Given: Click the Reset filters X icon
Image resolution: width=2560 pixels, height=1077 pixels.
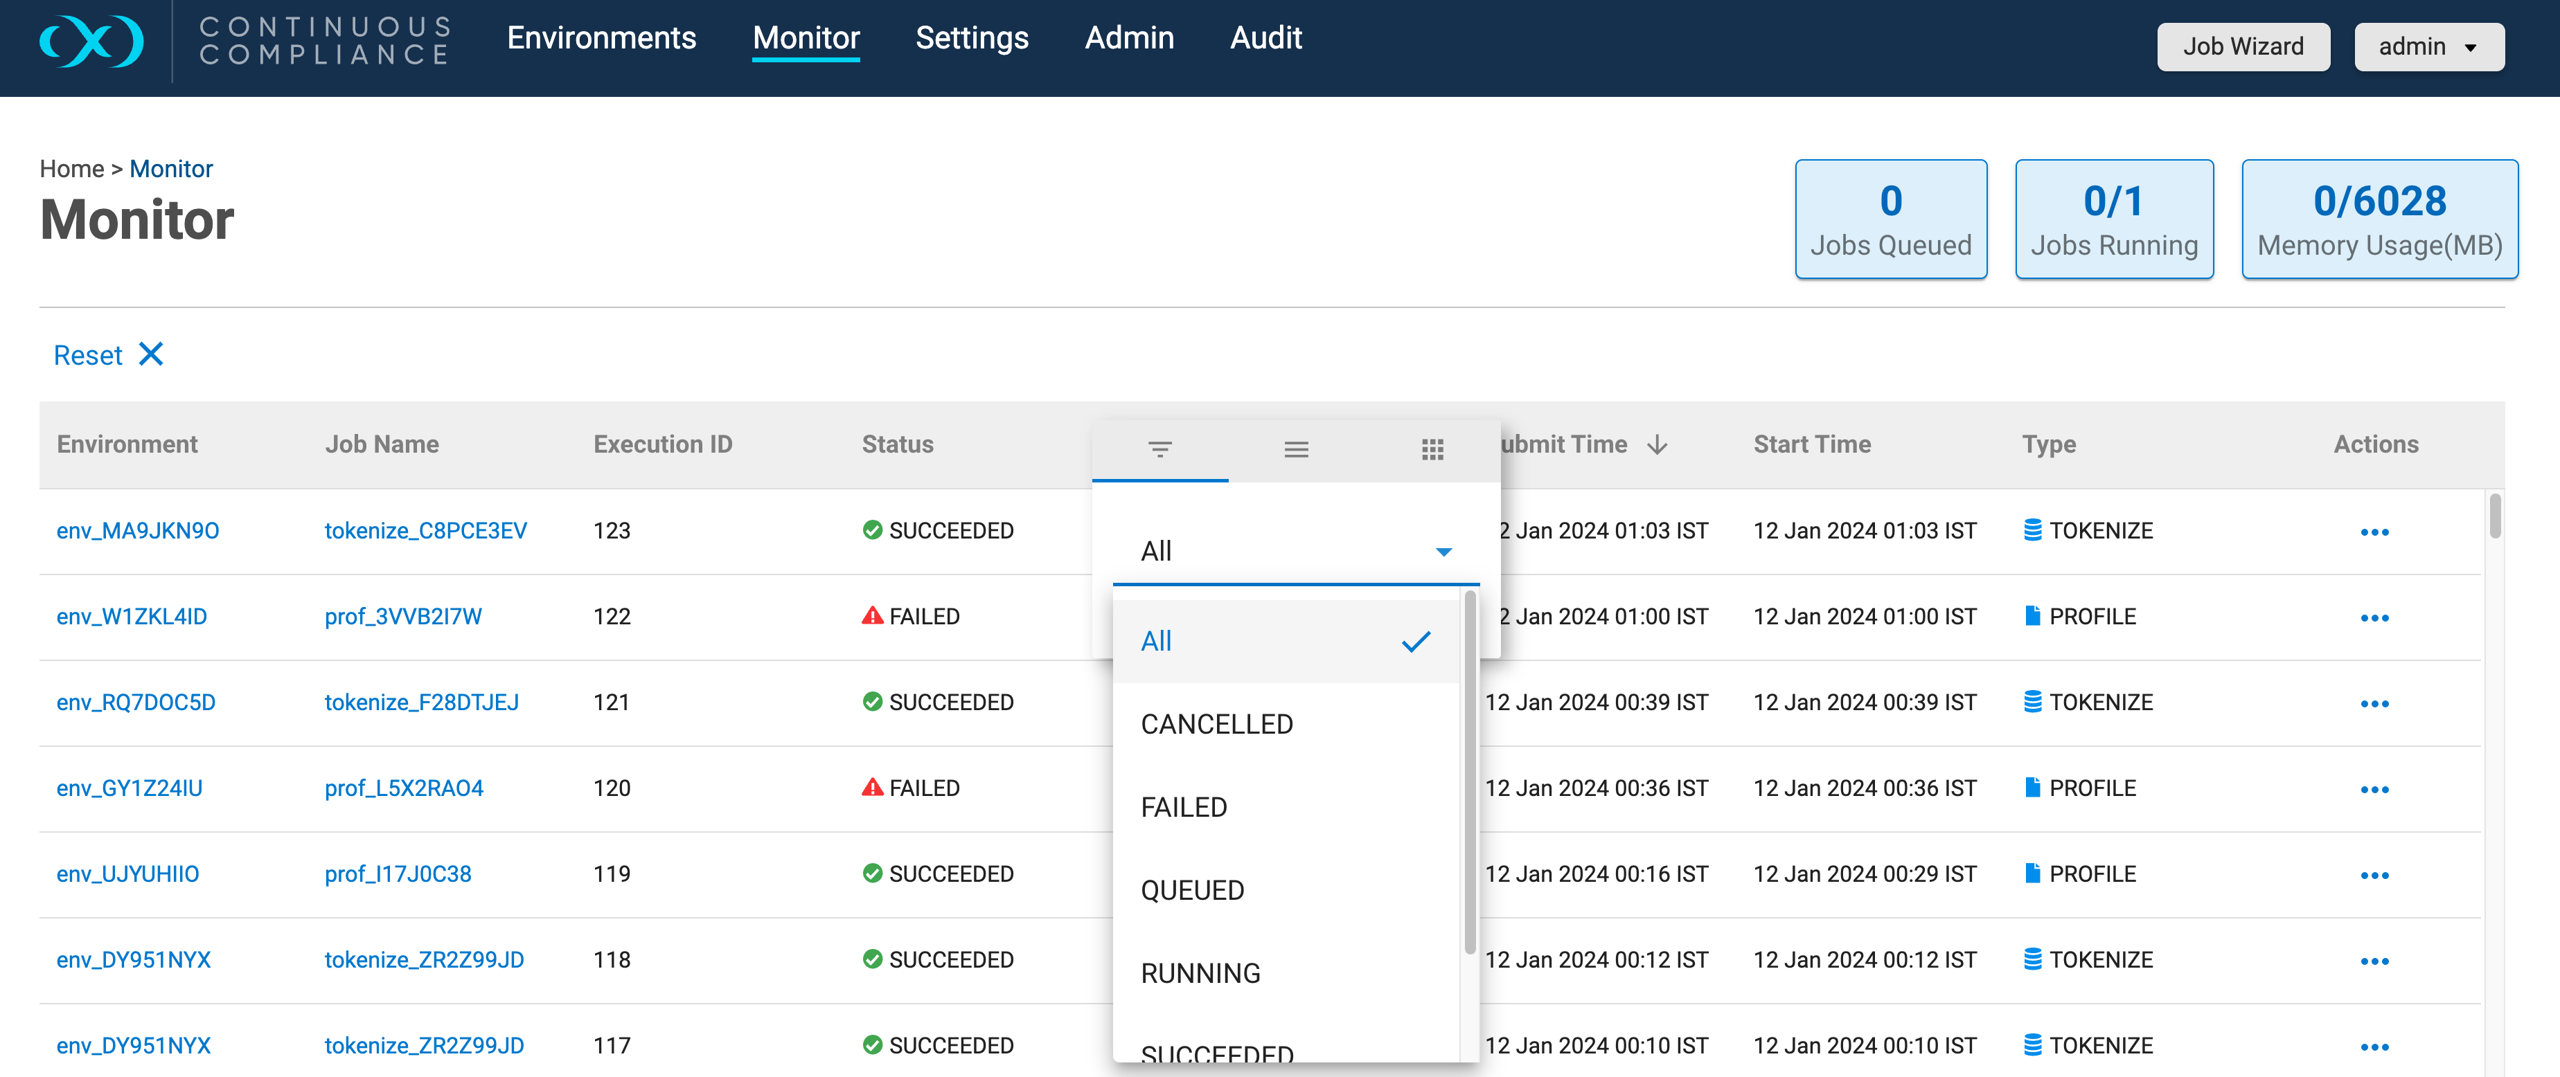Looking at the screenshot, I should [151, 354].
